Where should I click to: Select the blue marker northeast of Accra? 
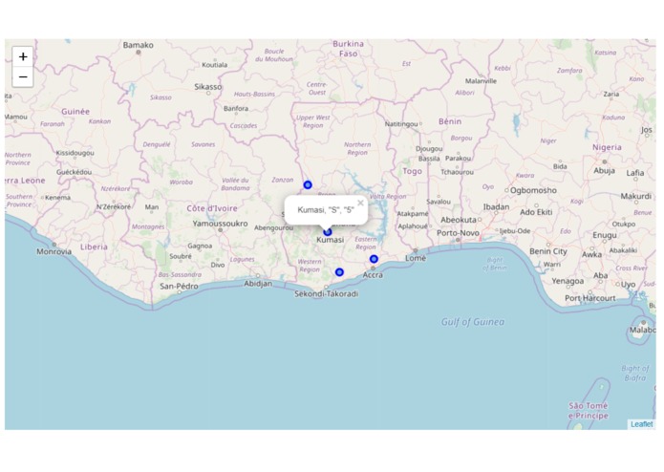(374, 259)
